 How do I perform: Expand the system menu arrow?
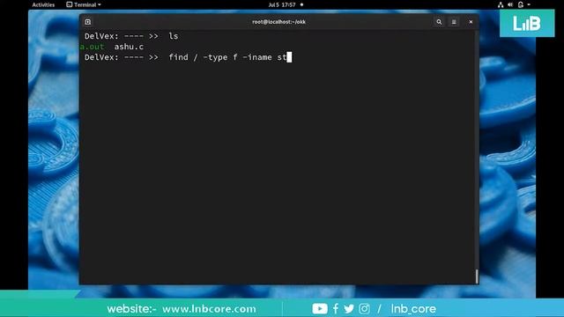pos(529,4)
